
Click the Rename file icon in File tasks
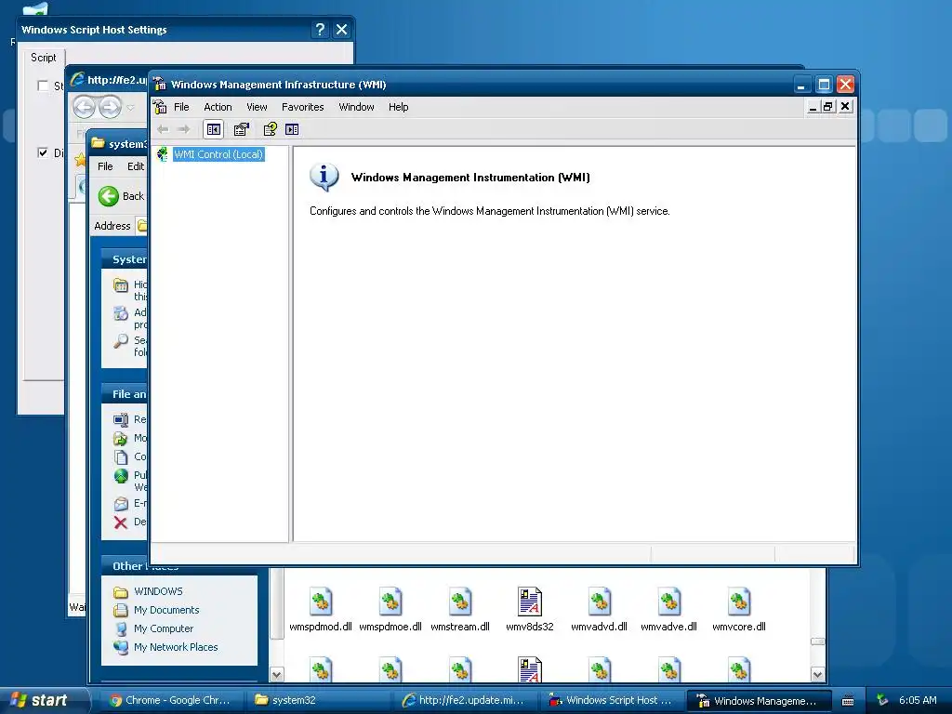121,419
